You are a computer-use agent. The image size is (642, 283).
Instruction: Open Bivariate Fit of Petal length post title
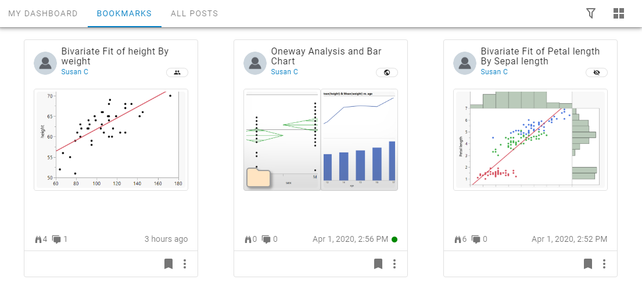pyautogui.click(x=540, y=56)
